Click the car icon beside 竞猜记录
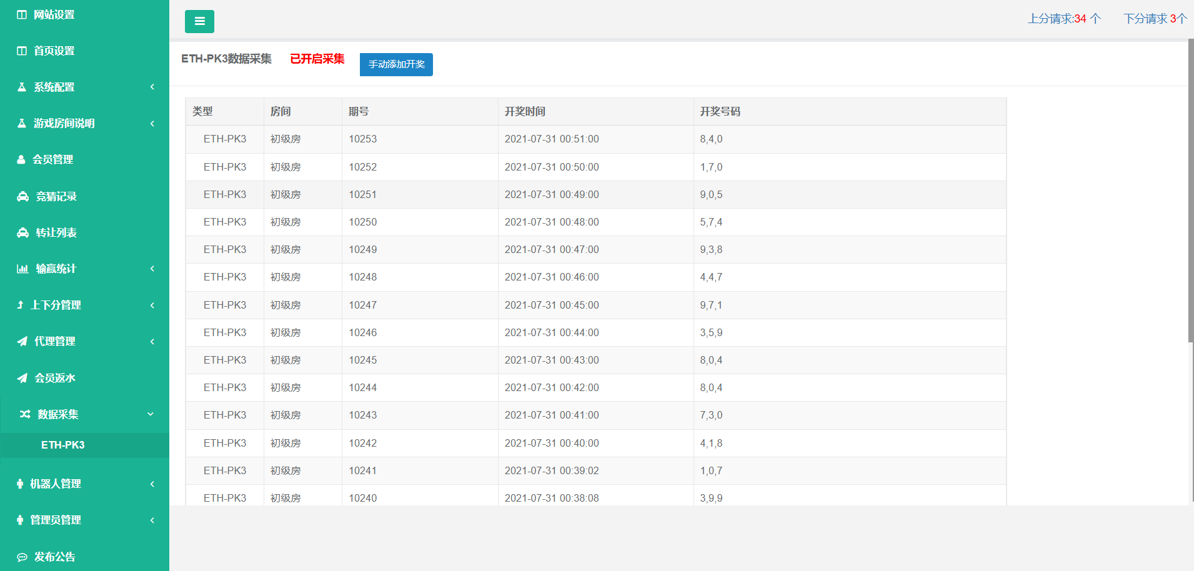 pos(22,196)
